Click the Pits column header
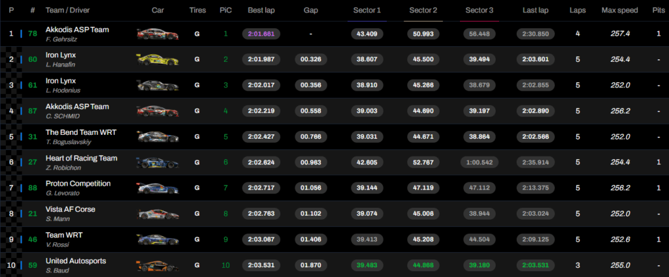 [x=659, y=10]
